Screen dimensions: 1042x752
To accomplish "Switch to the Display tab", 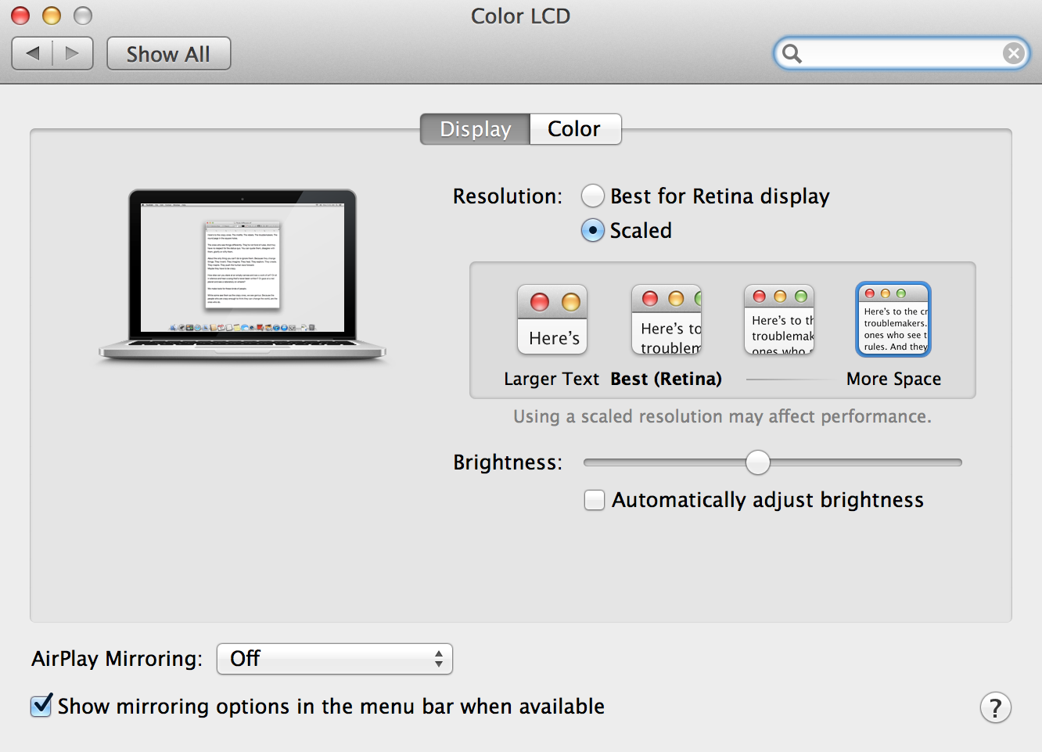I will [475, 129].
